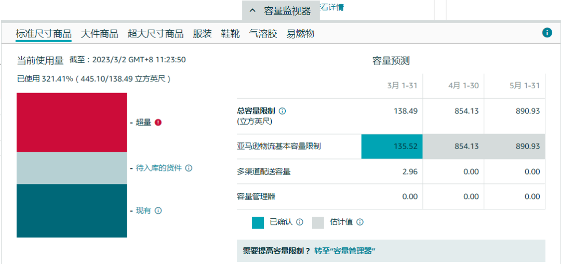
Task: Open the 气溶胶 tab
Action: click(263, 34)
